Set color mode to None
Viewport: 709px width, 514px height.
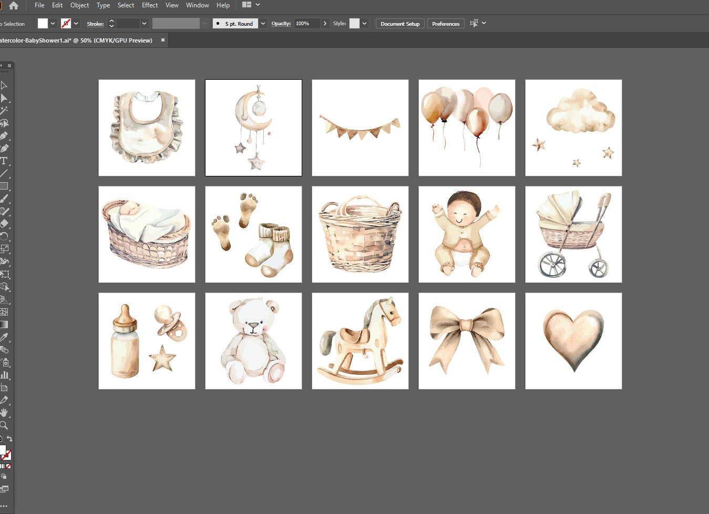coord(8,466)
